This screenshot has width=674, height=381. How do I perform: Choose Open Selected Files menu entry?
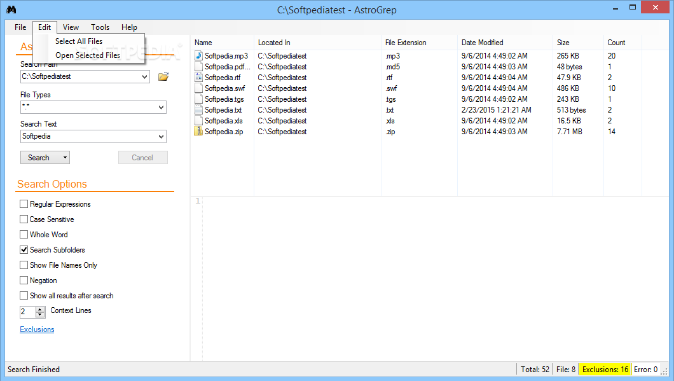(x=89, y=55)
